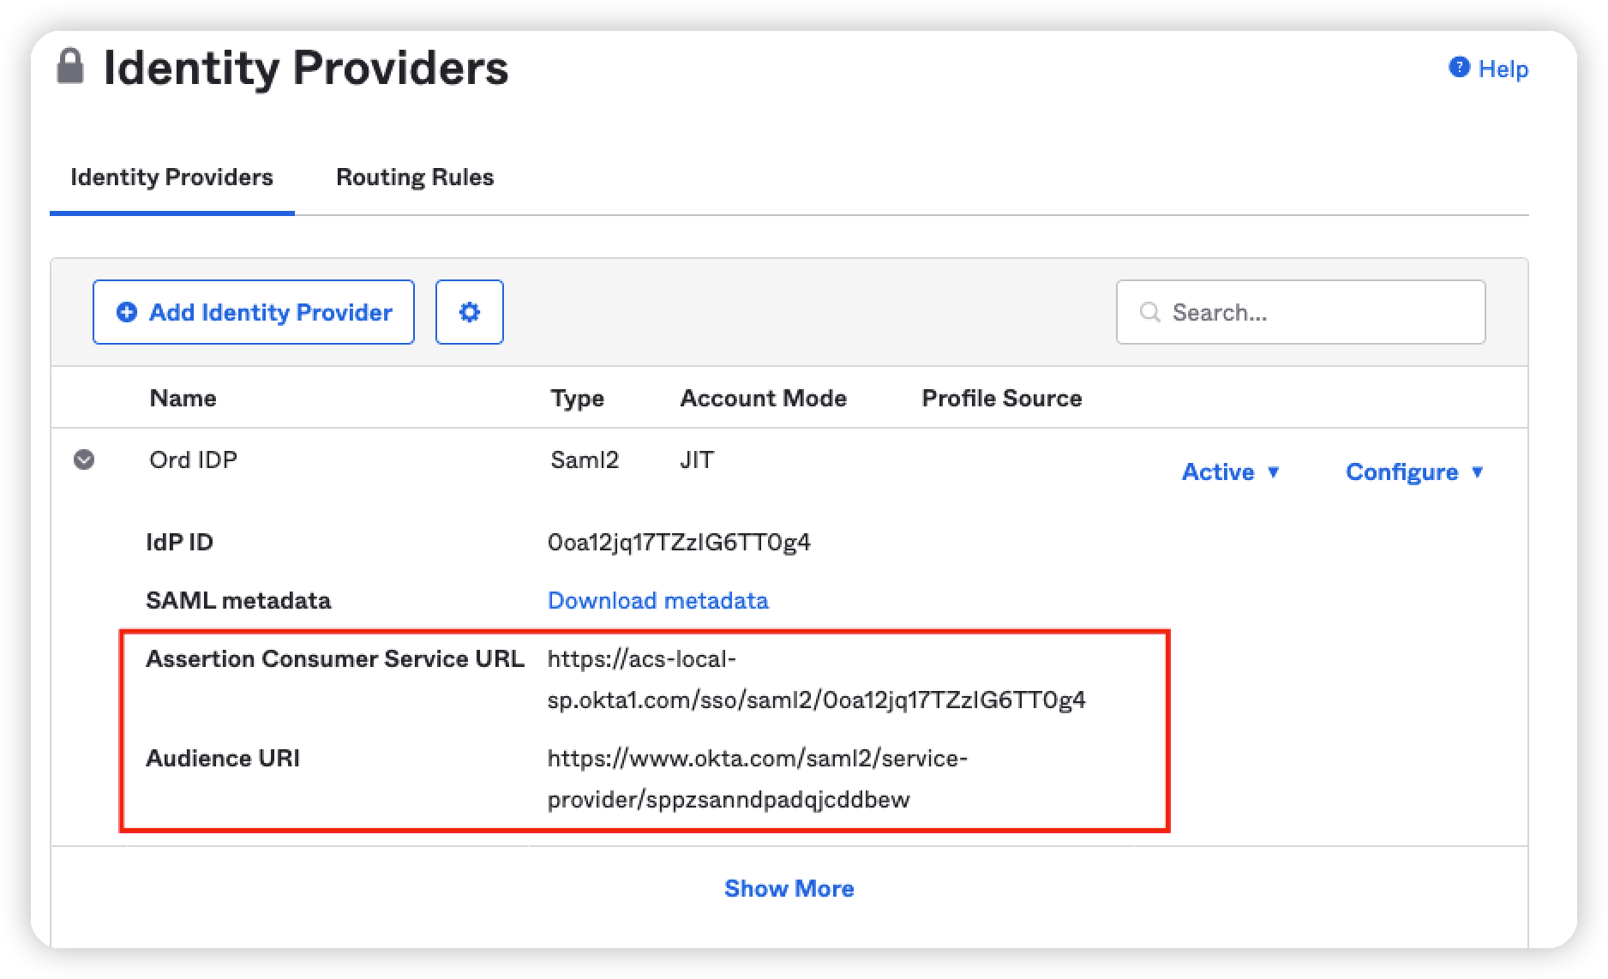This screenshot has width=1608, height=979.
Task: Click the Type column header
Action: pyautogui.click(x=577, y=398)
